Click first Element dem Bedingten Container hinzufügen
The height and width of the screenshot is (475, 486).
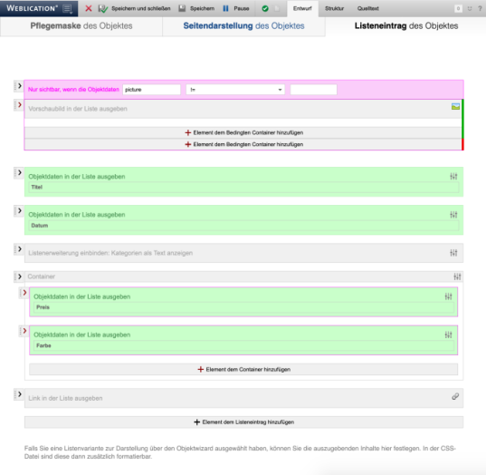243,132
